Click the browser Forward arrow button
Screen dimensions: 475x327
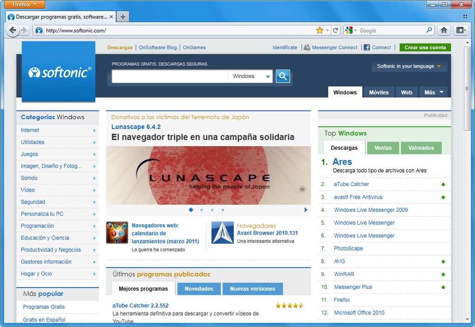pos(24,30)
